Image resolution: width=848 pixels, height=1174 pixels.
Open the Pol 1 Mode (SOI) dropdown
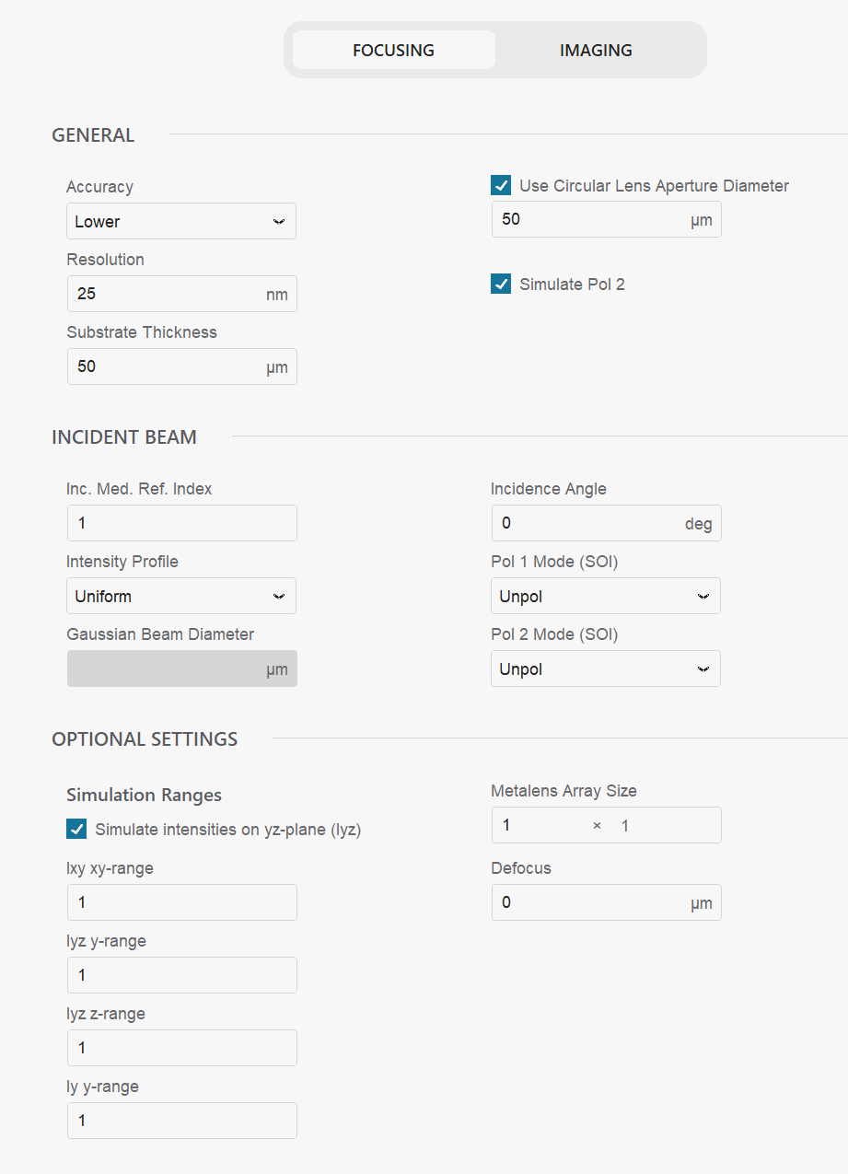[x=605, y=597]
